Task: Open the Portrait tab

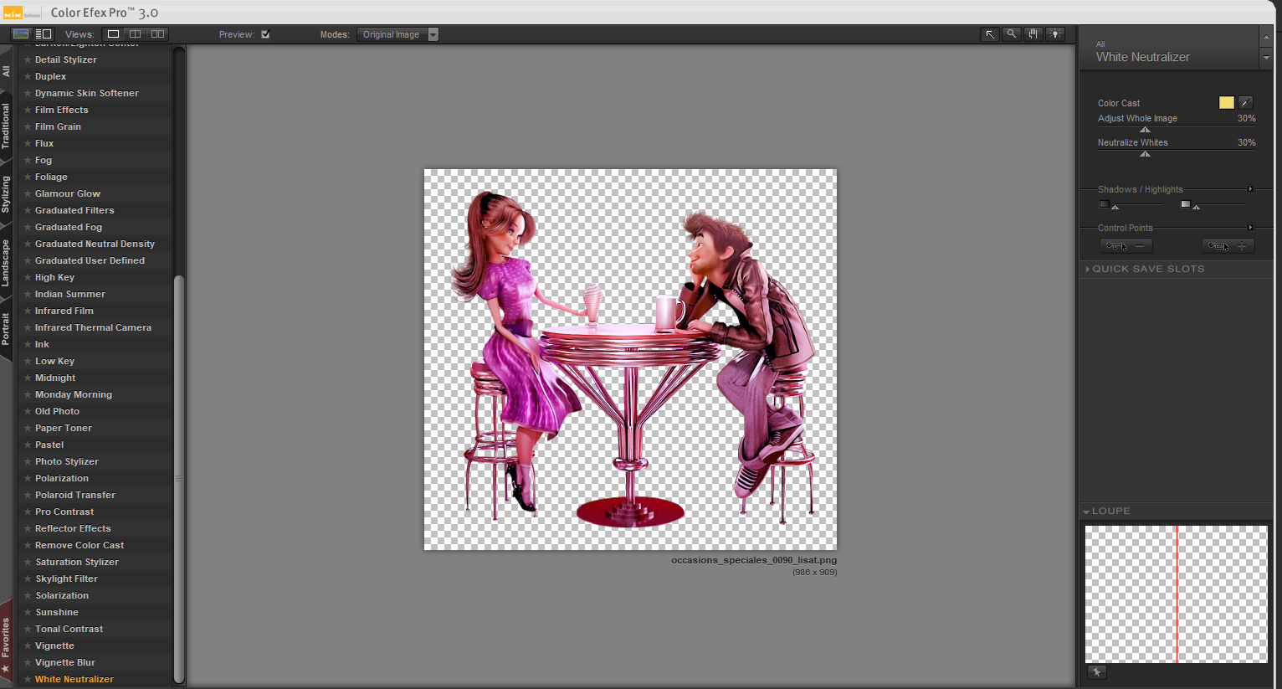Action: 7,328
